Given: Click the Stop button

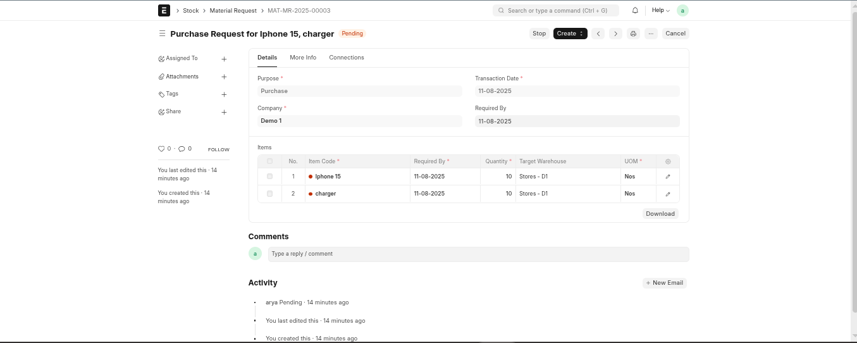Looking at the screenshot, I should click(539, 34).
